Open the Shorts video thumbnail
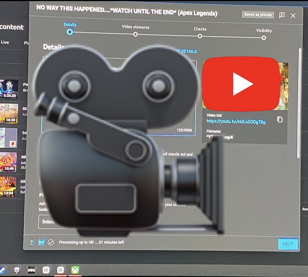 coord(9,138)
